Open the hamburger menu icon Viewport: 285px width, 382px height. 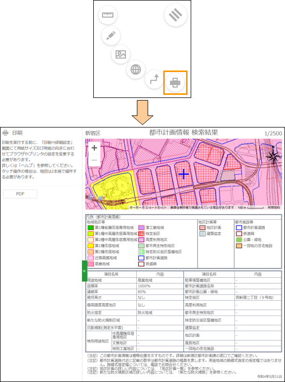tap(176, 15)
